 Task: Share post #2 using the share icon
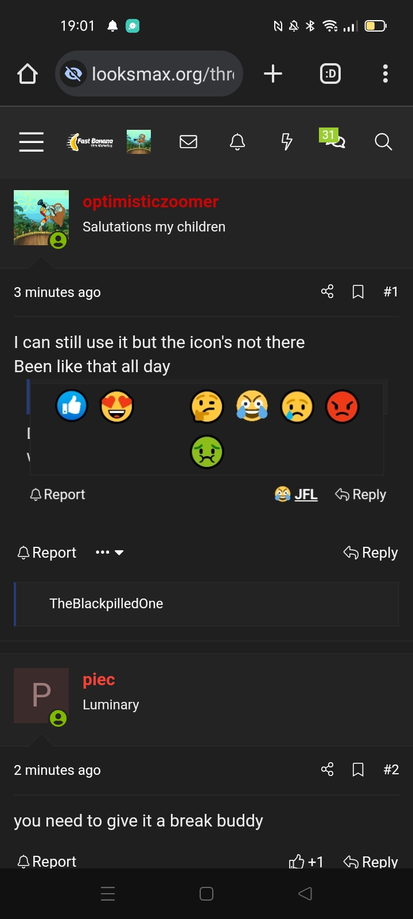point(327,770)
